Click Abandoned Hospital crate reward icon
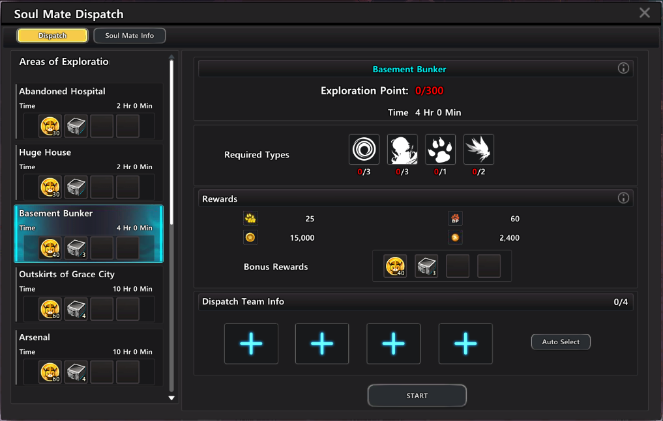The width and height of the screenshot is (663, 421). click(76, 126)
